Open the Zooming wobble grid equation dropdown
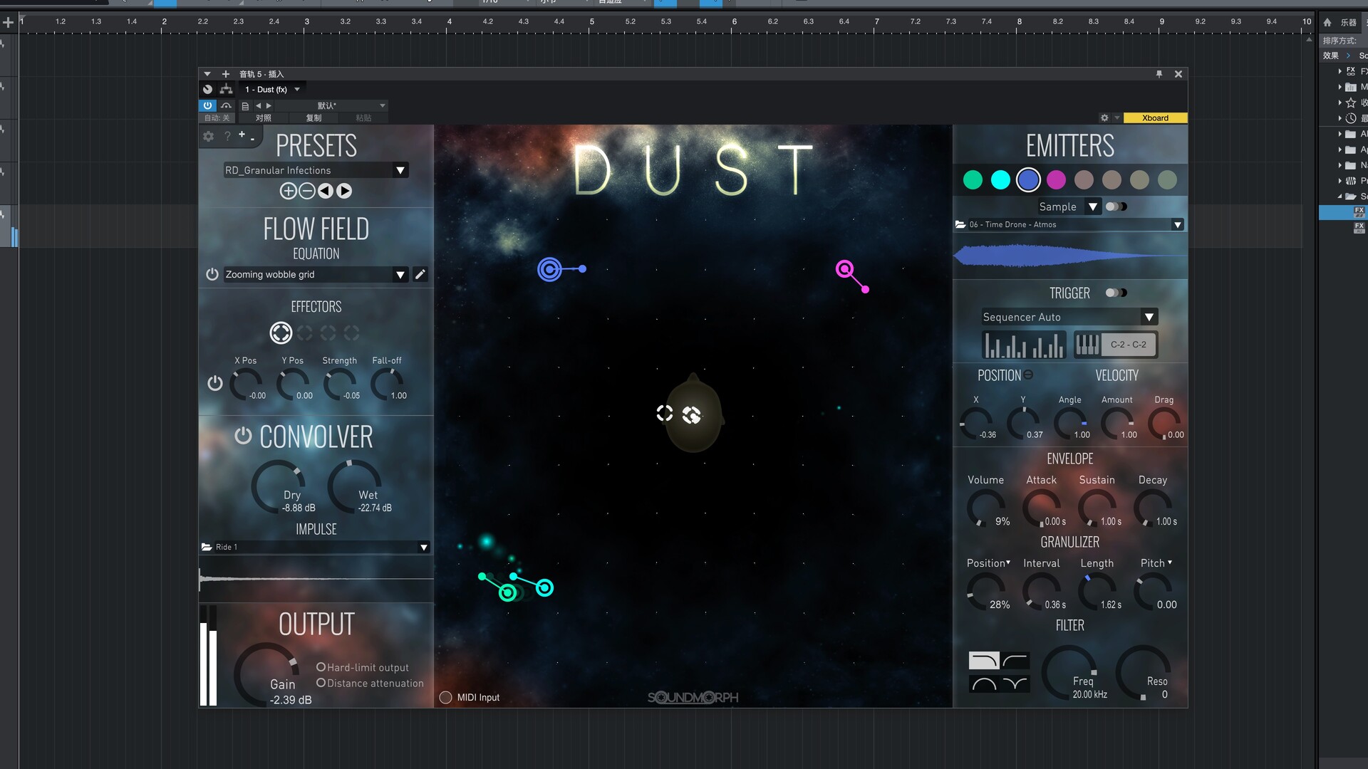The image size is (1368, 769). pyautogui.click(x=400, y=274)
